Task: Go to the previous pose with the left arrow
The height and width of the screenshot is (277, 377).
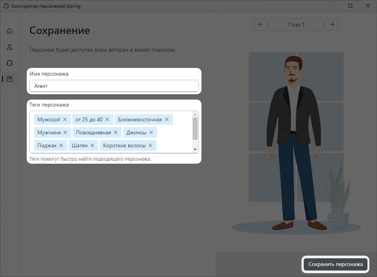Action: click(261, 24)
